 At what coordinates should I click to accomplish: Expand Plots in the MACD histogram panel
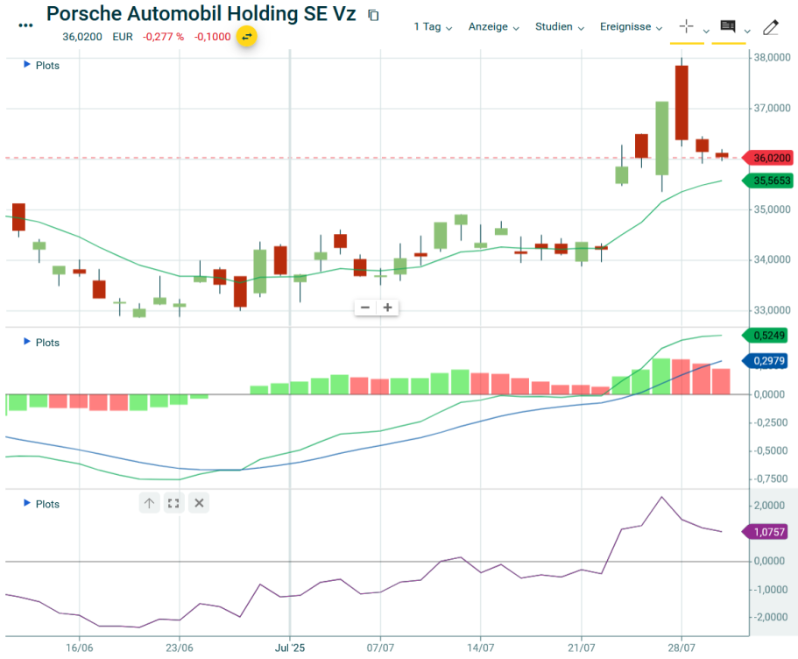(42, 343)
